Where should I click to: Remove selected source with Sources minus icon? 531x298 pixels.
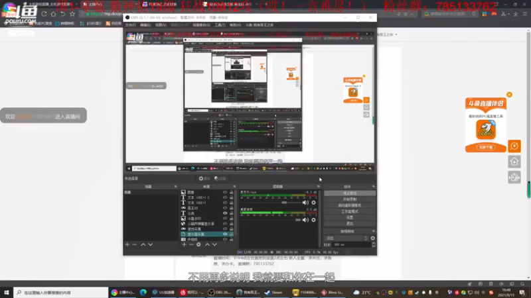191,244
